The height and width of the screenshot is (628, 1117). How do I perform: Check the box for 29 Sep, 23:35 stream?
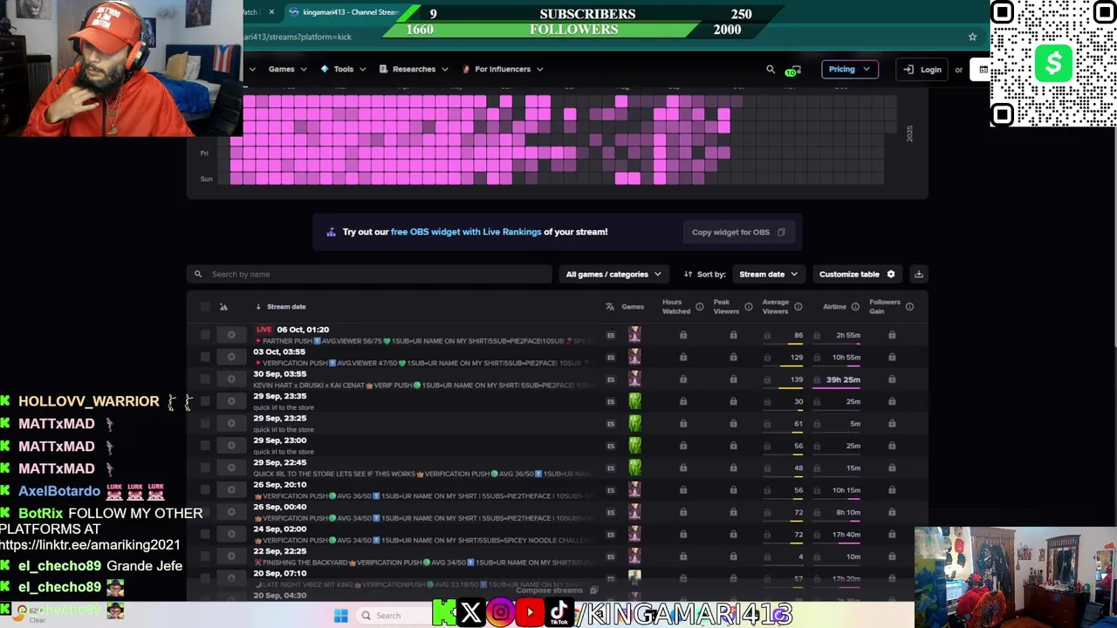point(205,401)
